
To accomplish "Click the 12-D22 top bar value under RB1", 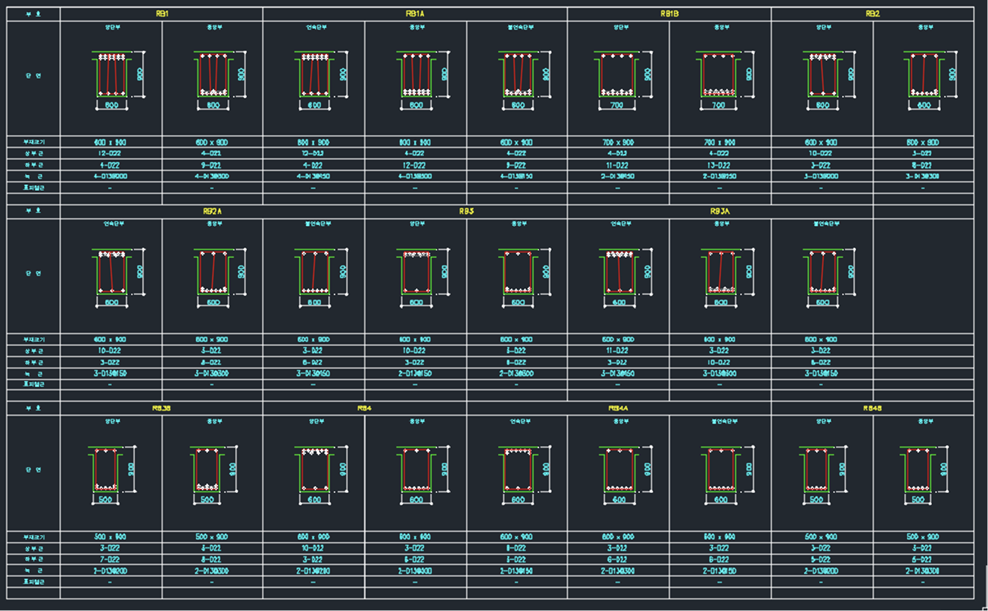I will [111, 153].
